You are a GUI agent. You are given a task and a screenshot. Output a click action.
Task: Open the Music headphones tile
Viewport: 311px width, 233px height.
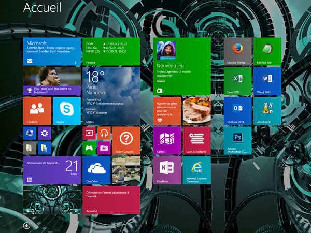(104, 134)
